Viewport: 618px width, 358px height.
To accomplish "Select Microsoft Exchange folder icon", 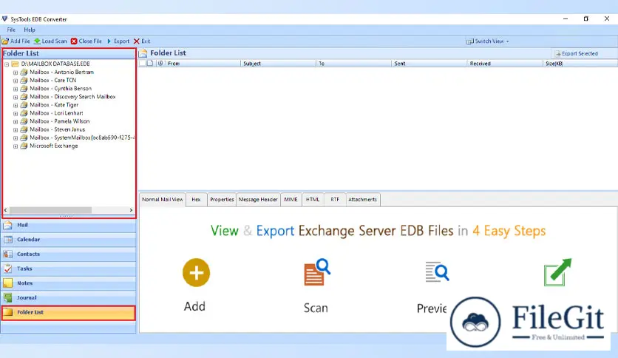I will 24,146.
